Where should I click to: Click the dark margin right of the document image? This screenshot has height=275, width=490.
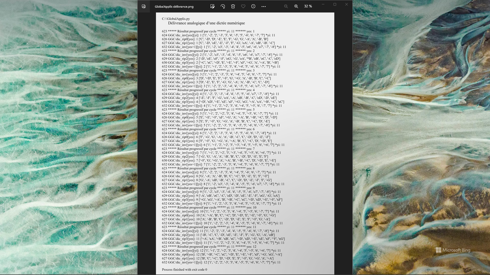pyautogui.click(x=343, y=137)
